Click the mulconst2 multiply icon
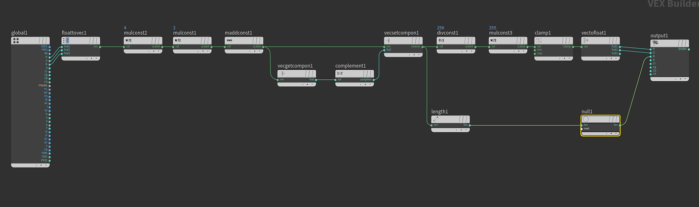Screen dimensions: 699x207 (x=129, y=40)
